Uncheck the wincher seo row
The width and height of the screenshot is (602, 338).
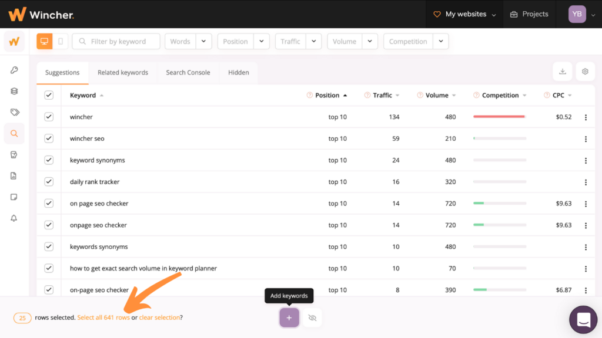pos(49,138)
